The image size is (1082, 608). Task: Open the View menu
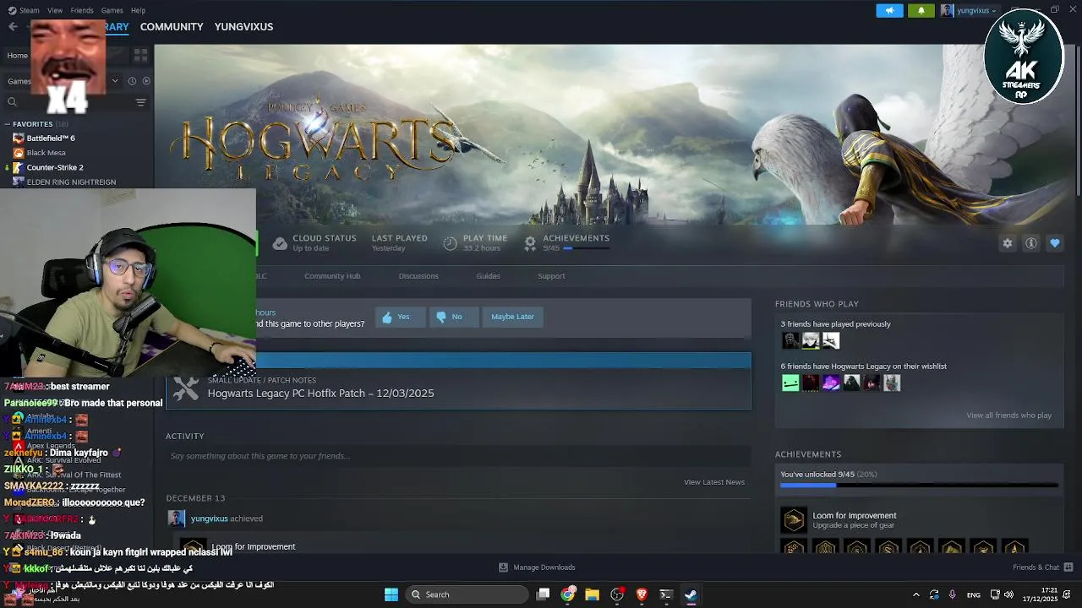[55, 10]
